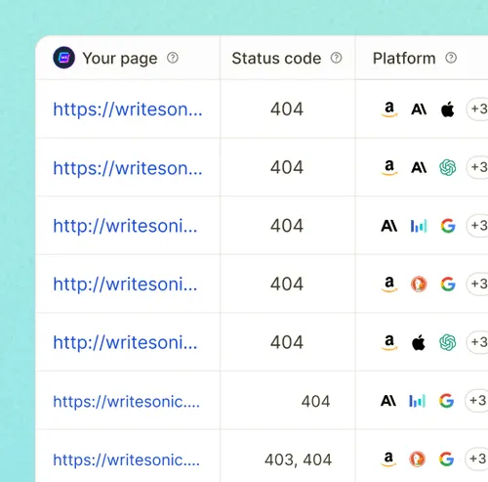Select the 404 cell in the http://writesoni... bar-chart row
The image size is (488, 482).
click(287, 226)
